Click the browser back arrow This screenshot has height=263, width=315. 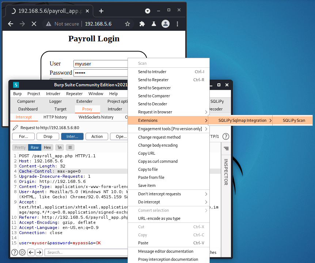tap(11, 24)
